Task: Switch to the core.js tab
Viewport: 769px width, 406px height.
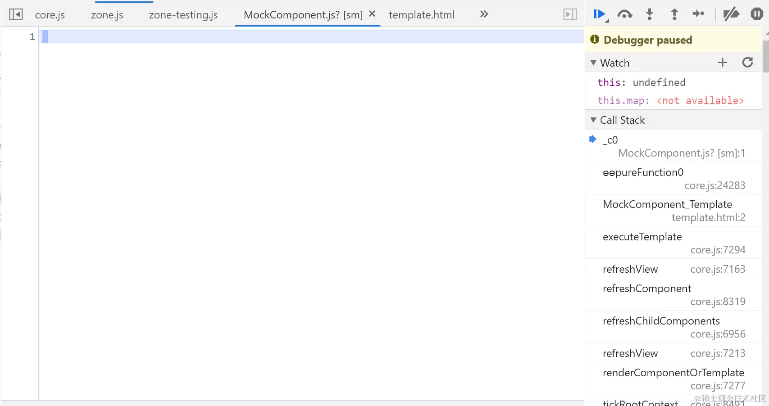Action: tap(50, 15)
